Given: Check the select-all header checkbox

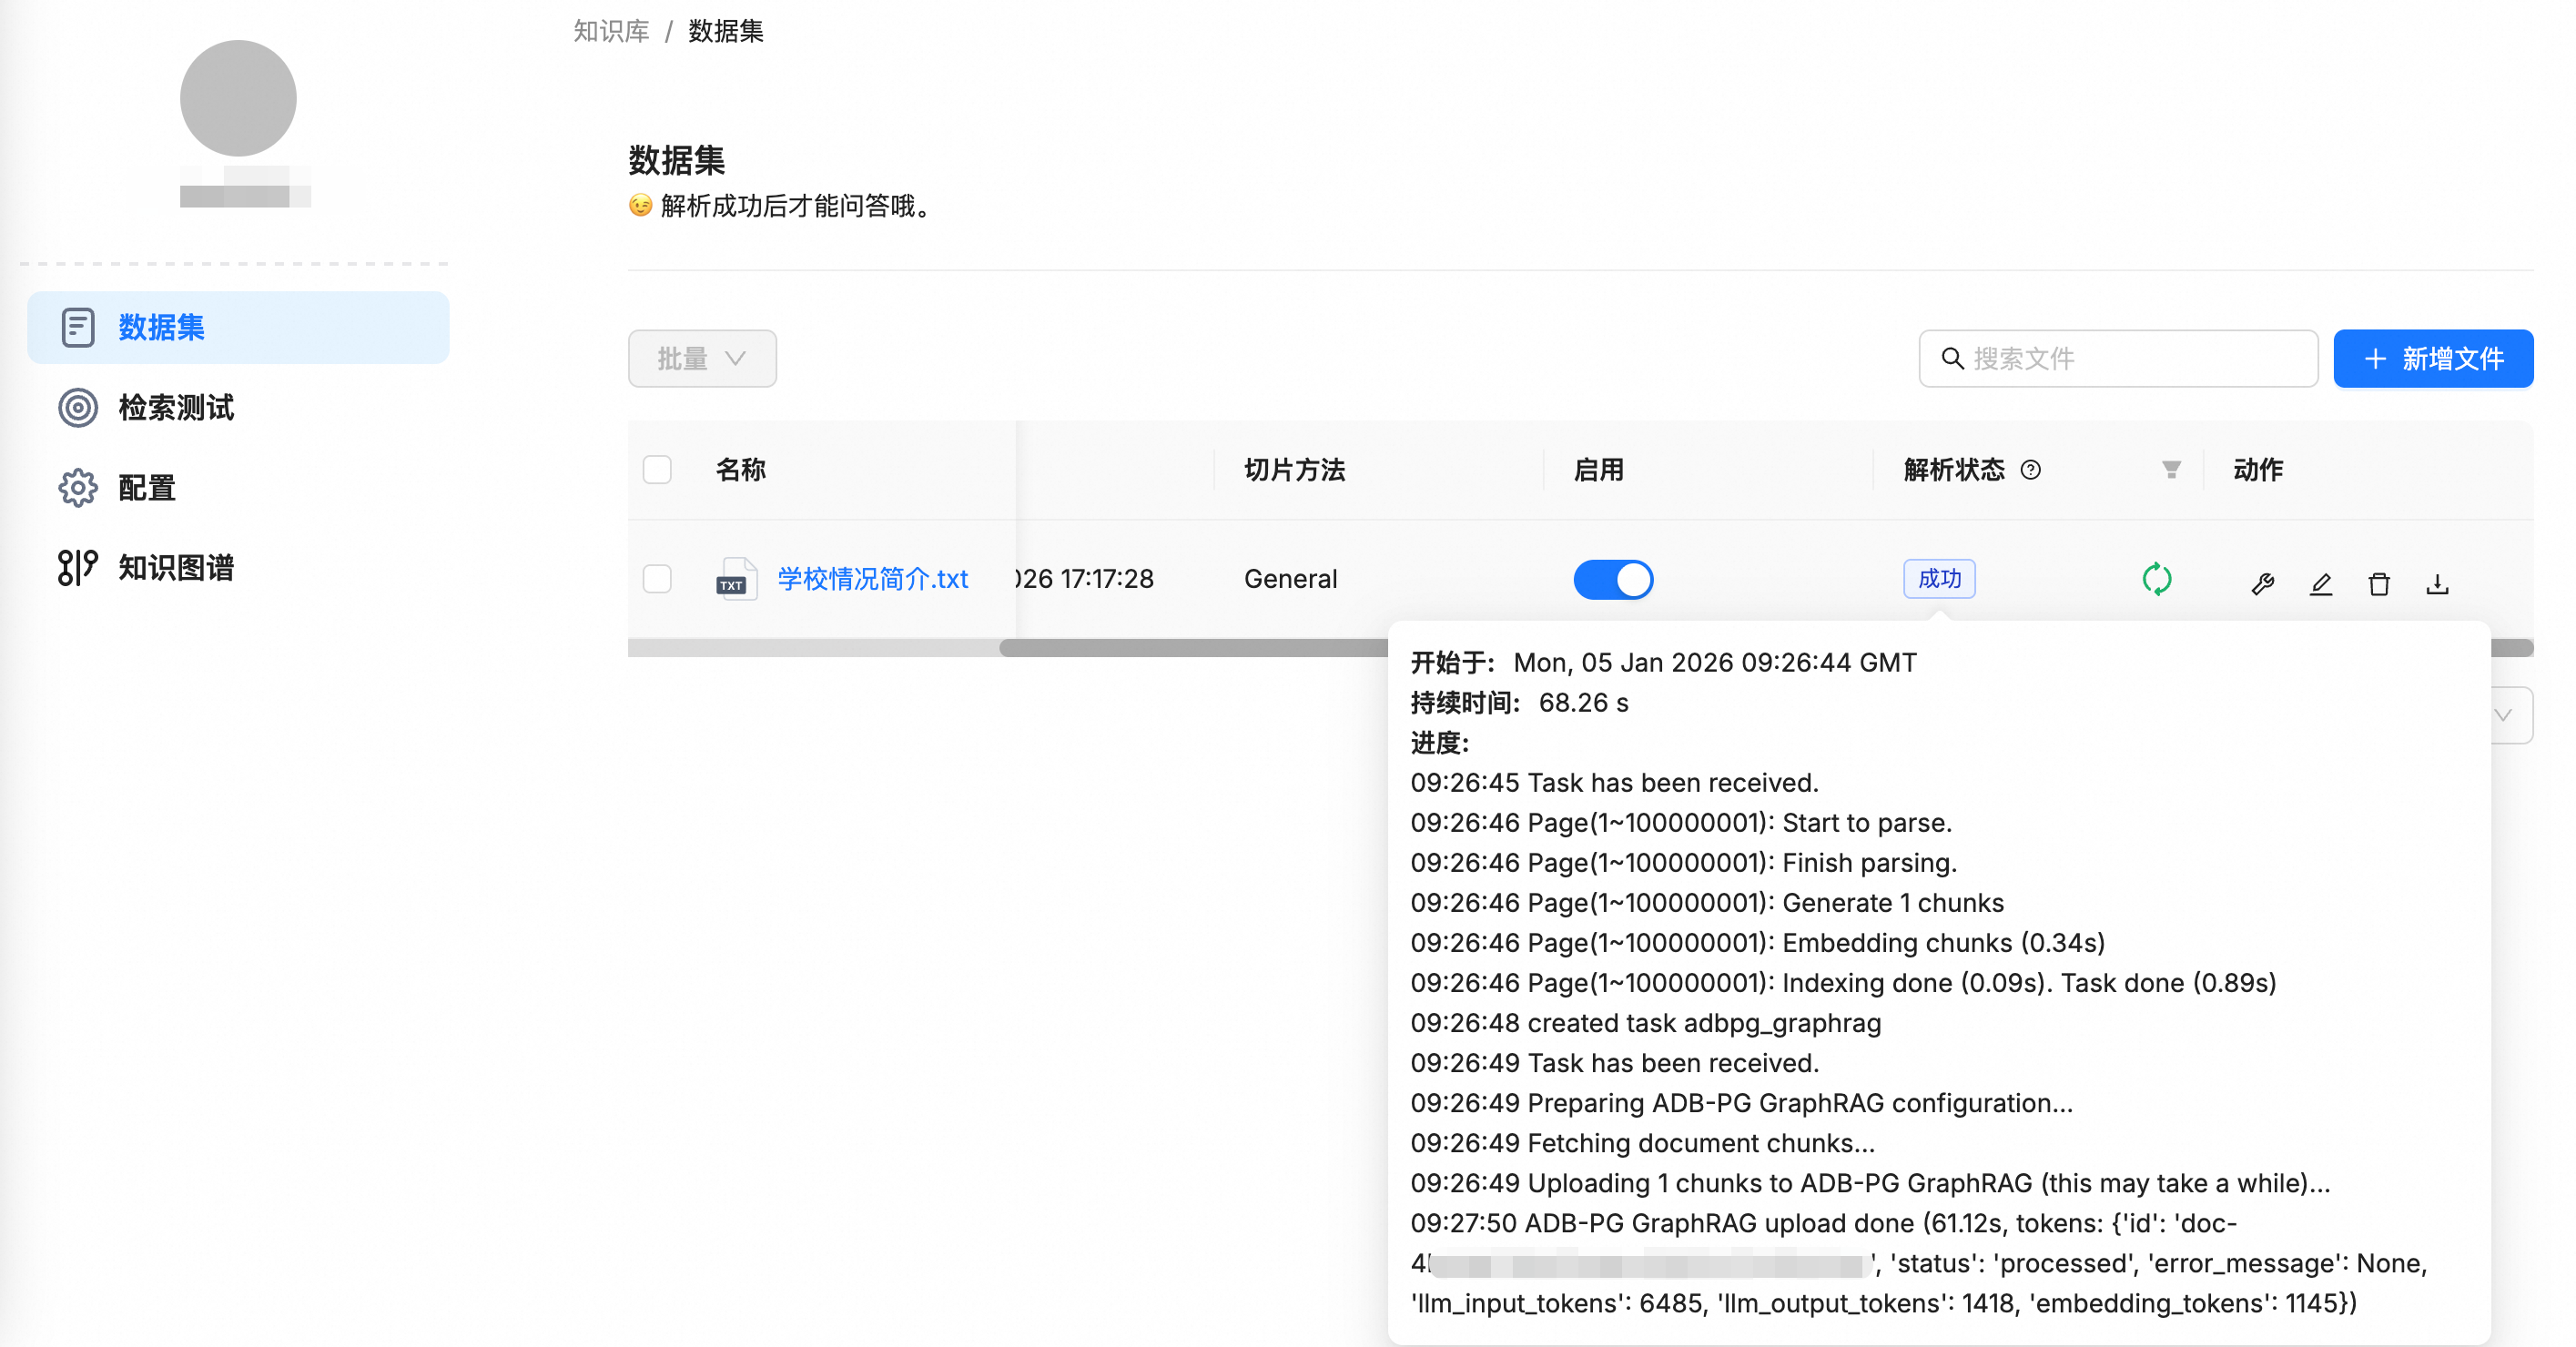Looking at the screenshot, I should pos(657,469).
